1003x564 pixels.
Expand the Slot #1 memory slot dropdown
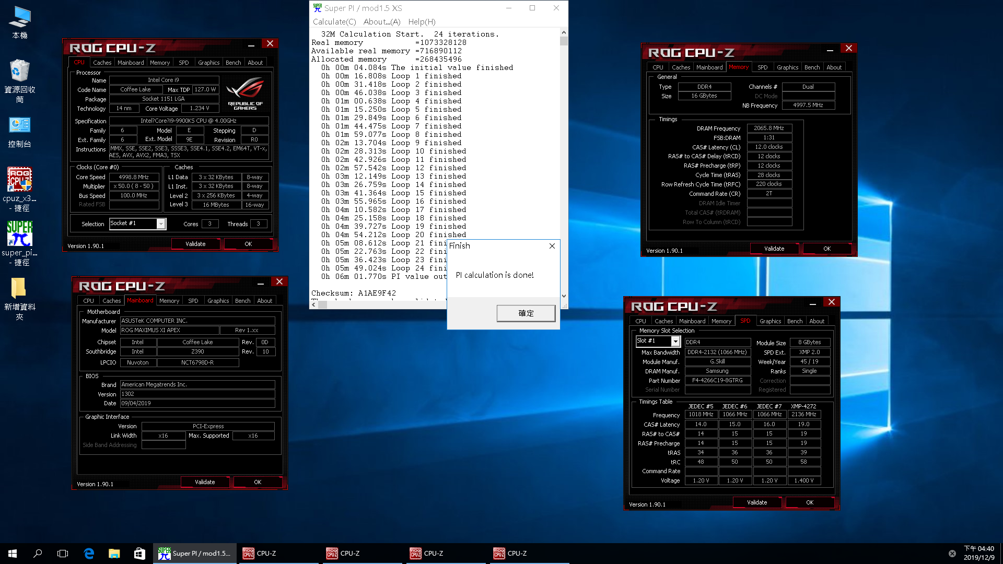[x=675, y=341]
